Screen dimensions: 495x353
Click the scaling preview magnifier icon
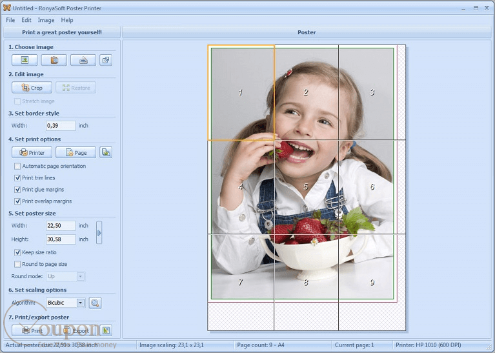pos(95,303)
